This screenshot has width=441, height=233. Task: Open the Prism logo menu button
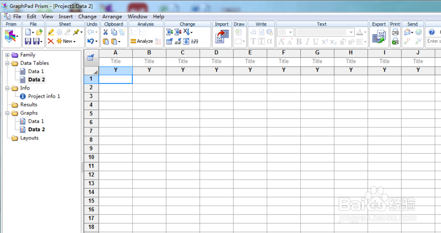[x=11, y=37]
